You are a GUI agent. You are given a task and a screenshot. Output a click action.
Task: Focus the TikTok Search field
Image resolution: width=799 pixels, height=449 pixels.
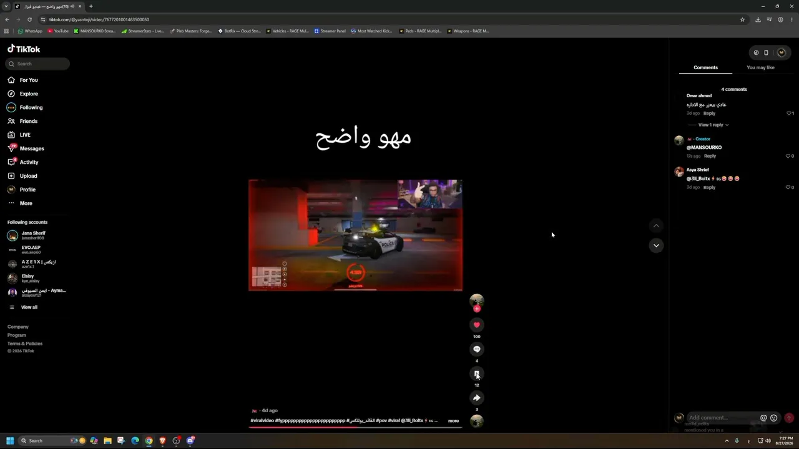(37, 64)
